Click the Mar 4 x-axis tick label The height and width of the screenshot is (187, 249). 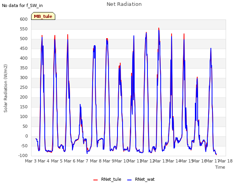(44, 161)
